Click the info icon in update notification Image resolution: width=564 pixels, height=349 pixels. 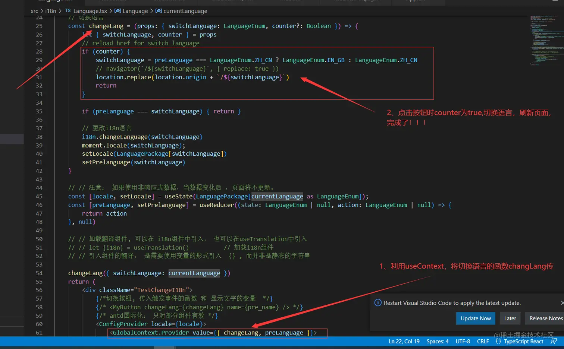coord(378,303)
